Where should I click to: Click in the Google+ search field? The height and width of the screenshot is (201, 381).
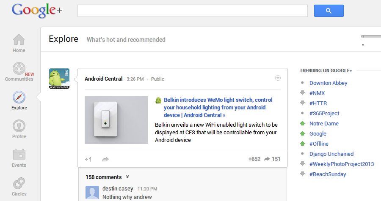pyautogui.click(x=192, y=11)
